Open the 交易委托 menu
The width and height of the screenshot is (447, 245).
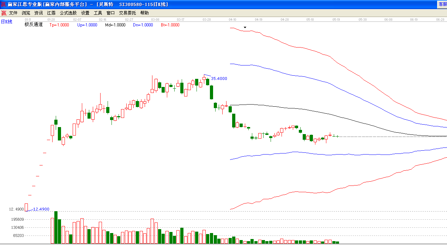(x=127, y=13)
